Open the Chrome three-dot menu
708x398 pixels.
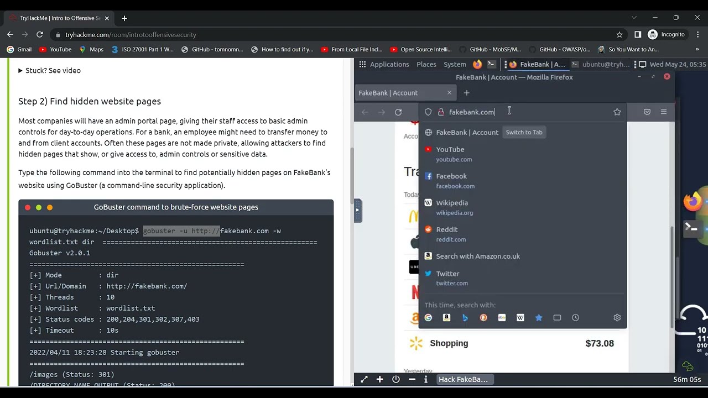(697, 34)
